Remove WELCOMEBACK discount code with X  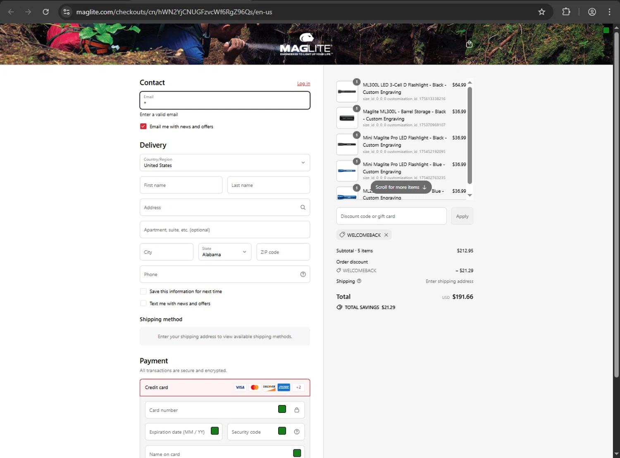pyautogui.click(x=386, y=235)
